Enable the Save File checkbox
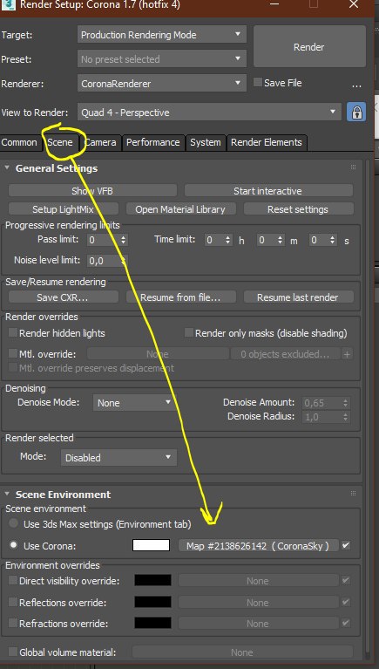This screenshot has height=669, width=379. (x=258, y=82)
